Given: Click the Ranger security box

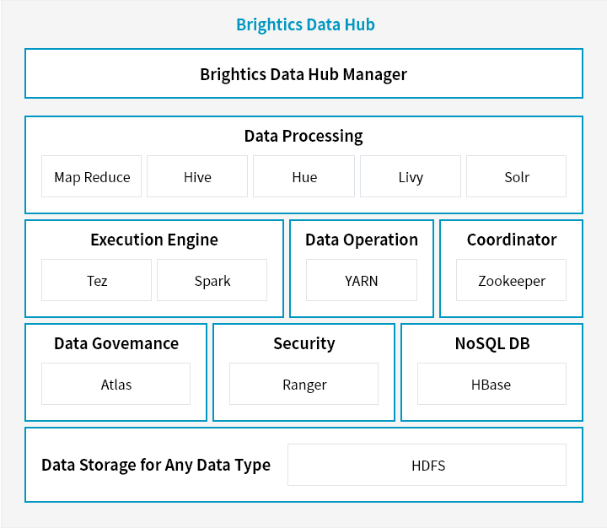Looking at the screenshot, I should tap(303, 384).
